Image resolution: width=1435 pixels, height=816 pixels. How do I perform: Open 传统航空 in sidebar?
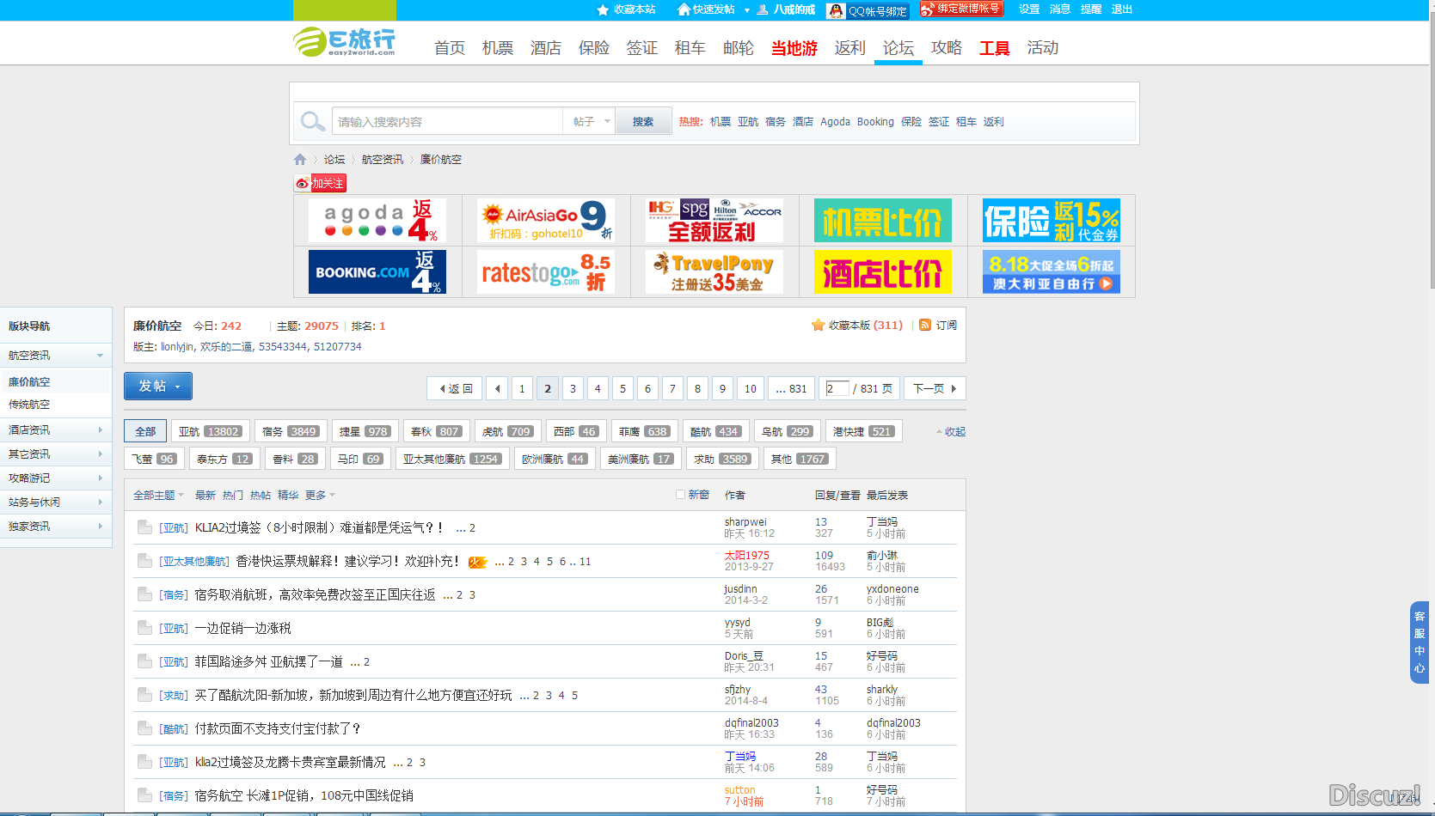30,404
